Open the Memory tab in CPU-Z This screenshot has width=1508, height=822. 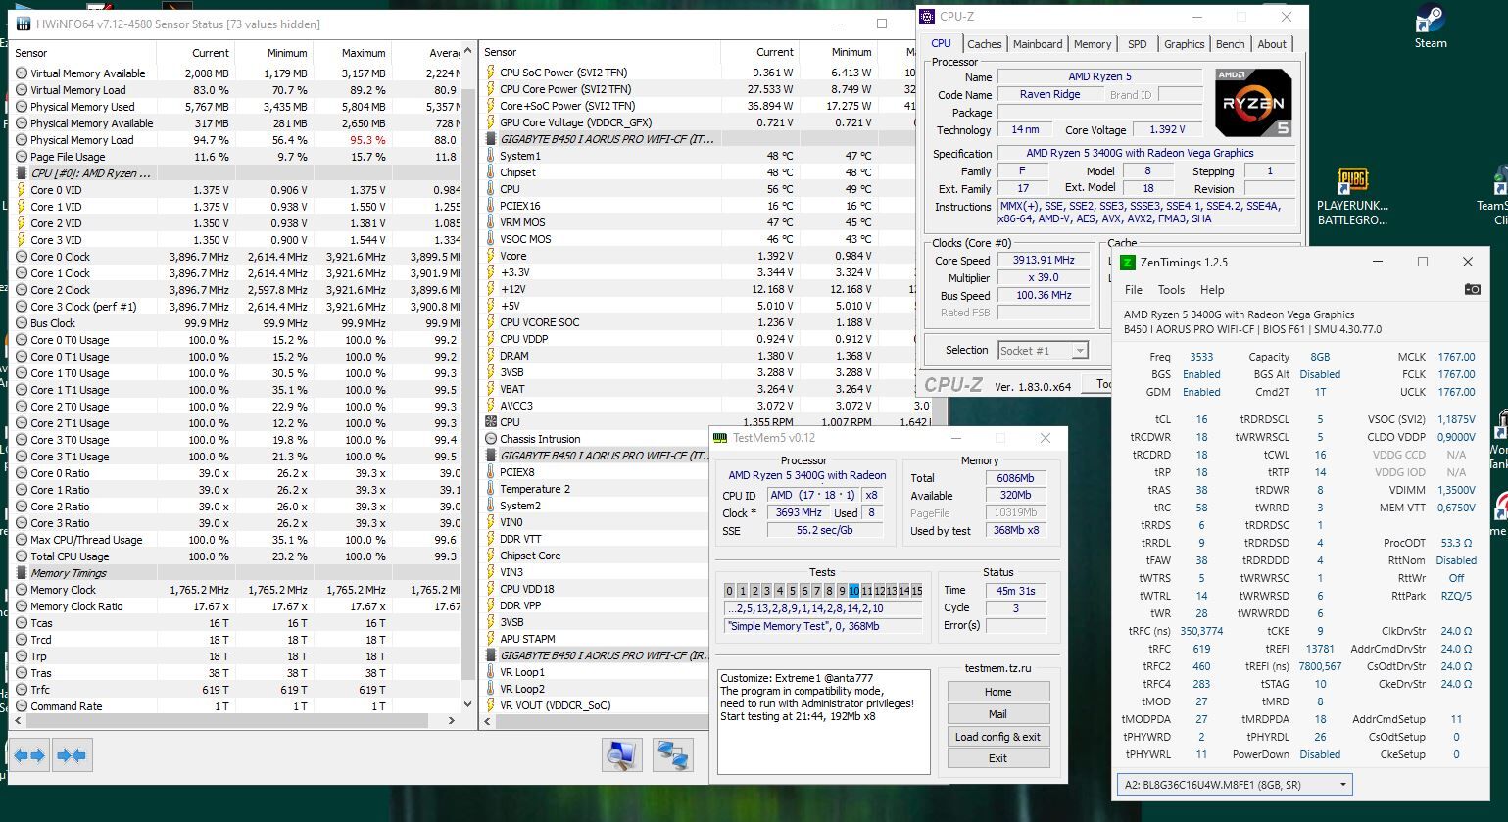(1093, 44)
